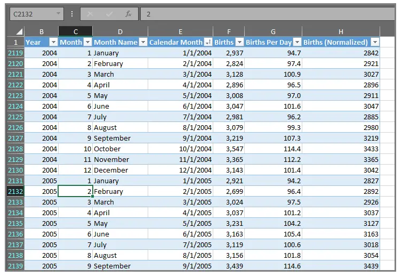Screen dimensions: 402x277
Task: Click date cell 7/1/2004
Action: [181, 117]
